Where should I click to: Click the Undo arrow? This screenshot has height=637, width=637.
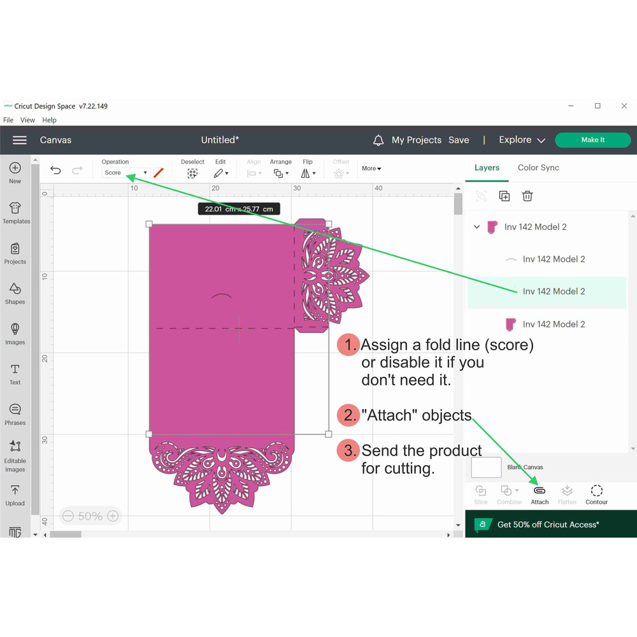(55, 170)
